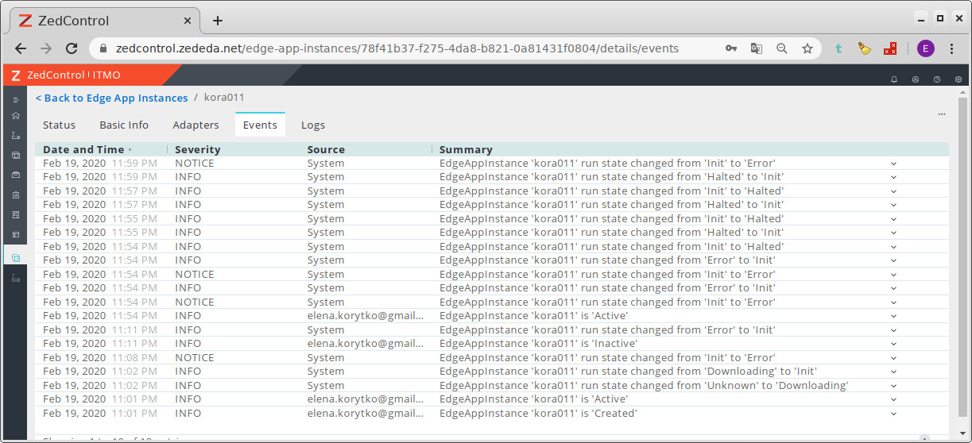972x443 pixels.
Task: Switch to the Basic Info tab
Action: (124, 125)
